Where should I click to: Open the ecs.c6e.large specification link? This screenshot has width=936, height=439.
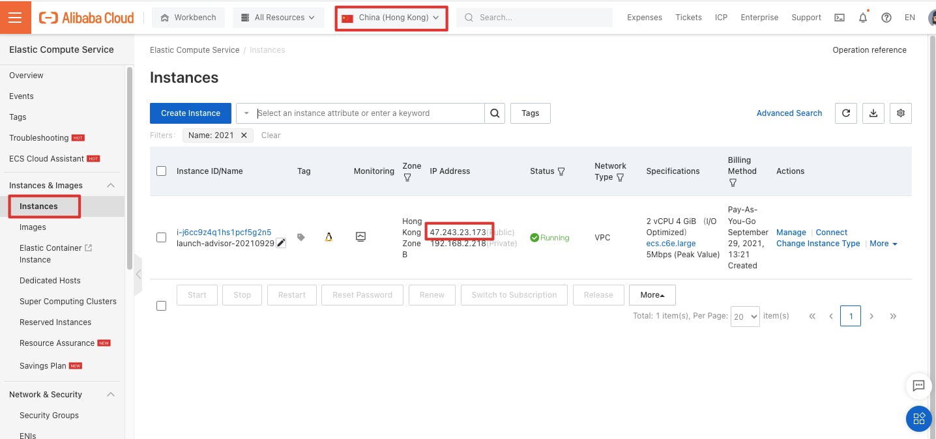click(x=671, y=244)
